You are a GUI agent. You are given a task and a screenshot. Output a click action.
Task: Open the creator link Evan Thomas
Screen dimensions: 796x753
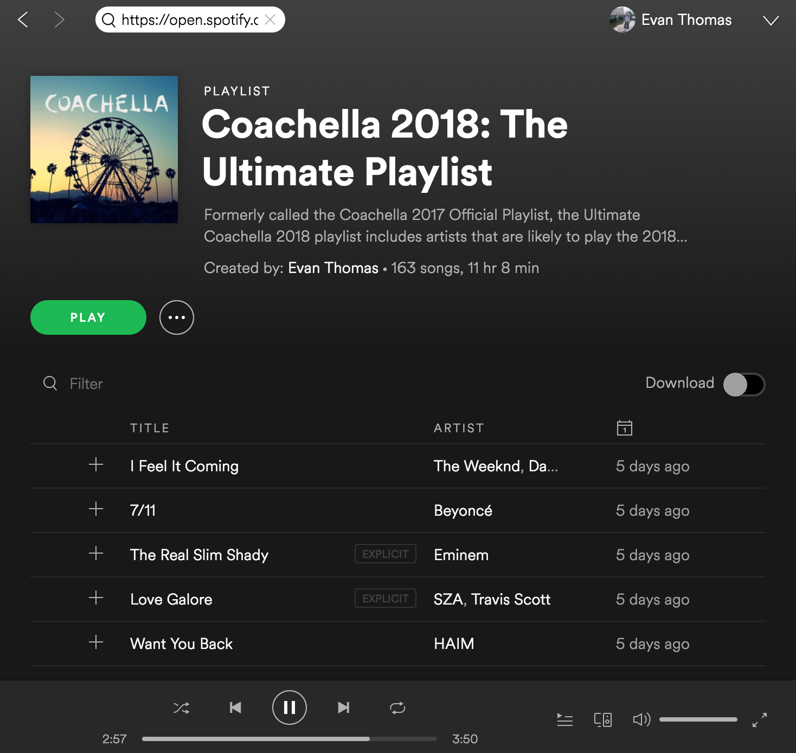tap(333, 268)
